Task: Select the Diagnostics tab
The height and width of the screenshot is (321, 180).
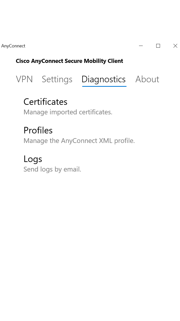Action: (x=103, y=79)
